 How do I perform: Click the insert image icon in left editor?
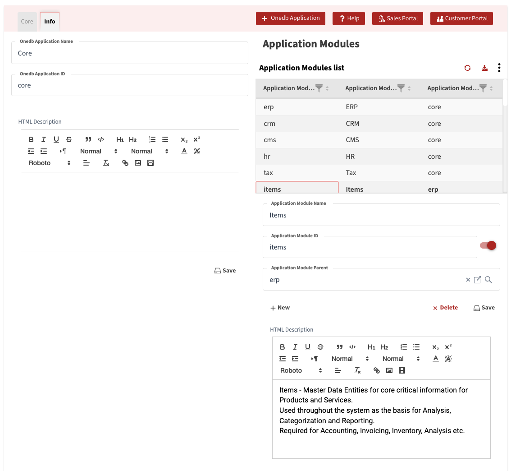point(138,163)
